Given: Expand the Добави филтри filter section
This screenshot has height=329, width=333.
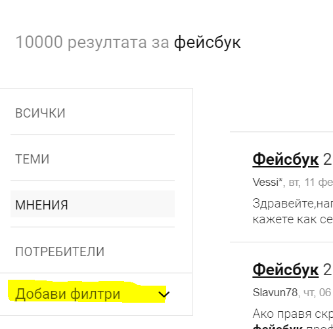Looking at the screenshot, I should [x=93, y=294].
